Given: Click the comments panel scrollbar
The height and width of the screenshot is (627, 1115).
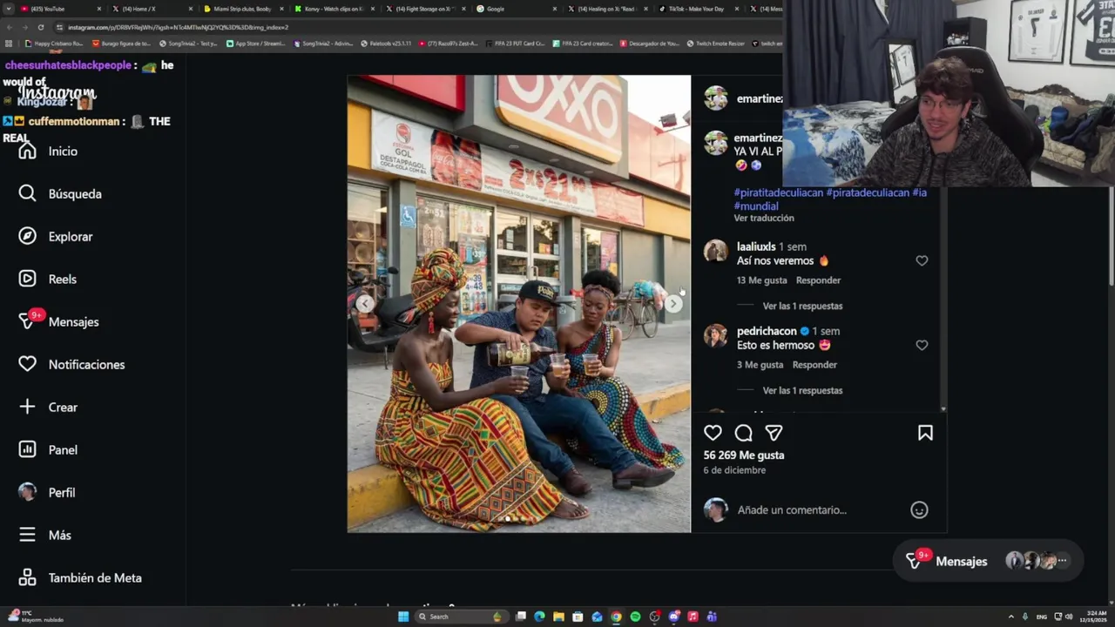Looking at the screenshot, I should [943, 300].
